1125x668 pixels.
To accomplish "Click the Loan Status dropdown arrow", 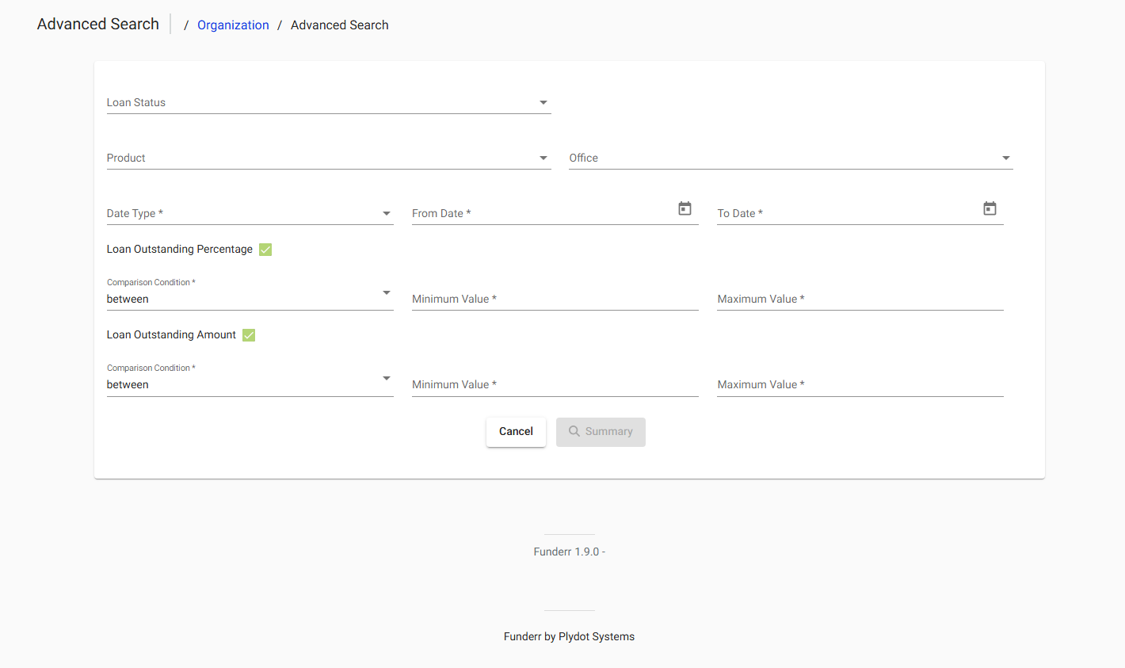I will [543, 101].
